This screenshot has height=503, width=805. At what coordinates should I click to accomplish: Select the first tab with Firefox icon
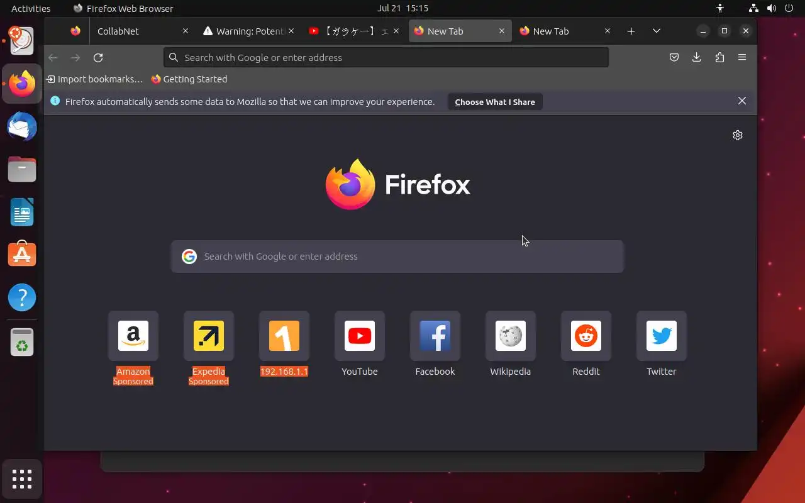[x=75, y=31]
